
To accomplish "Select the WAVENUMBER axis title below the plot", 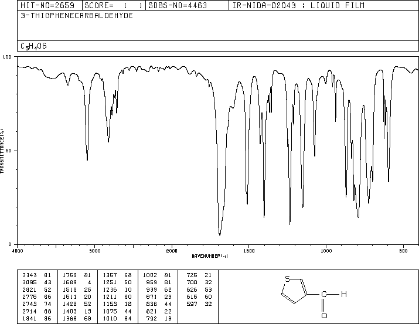I will tap(210, 256).
